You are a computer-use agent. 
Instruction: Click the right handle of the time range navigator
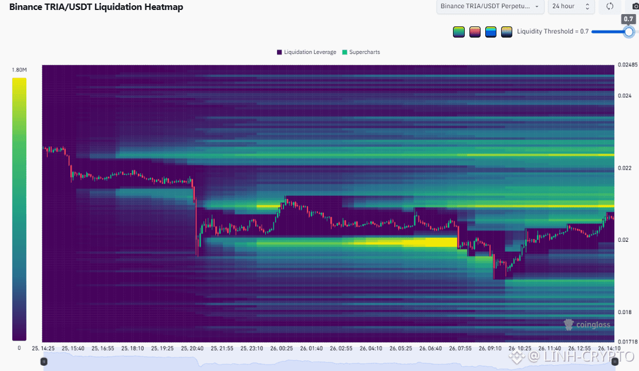pyautogui.click(x=614, y=362)
